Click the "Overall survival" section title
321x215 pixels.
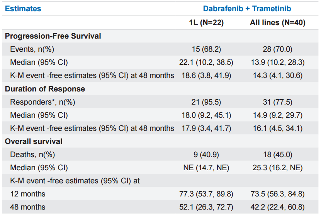tap(34, 141)
